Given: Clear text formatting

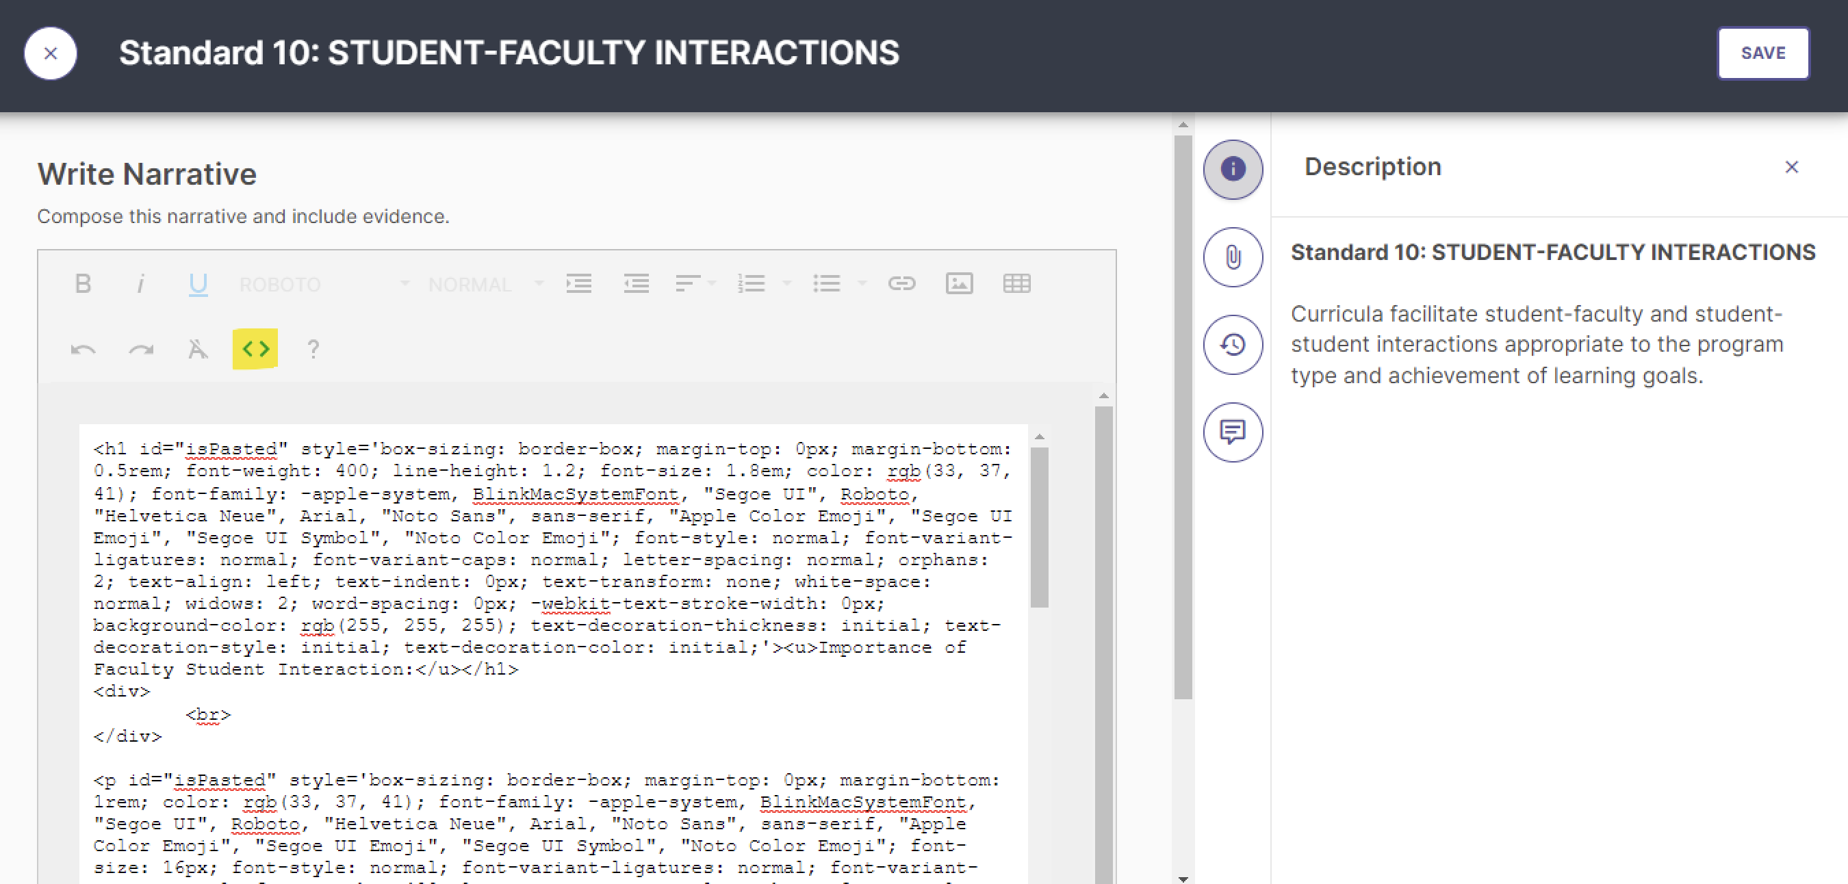Looking at the screenshot, I should coord(197,349).
